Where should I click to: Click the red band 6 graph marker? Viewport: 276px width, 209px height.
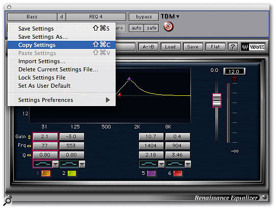click(x=120, y=95)
